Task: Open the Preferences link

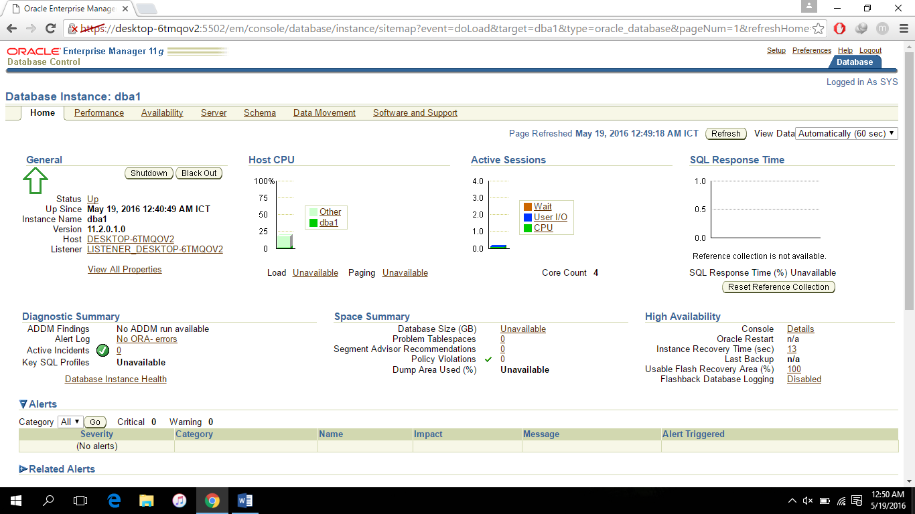Action: [812, 51]
